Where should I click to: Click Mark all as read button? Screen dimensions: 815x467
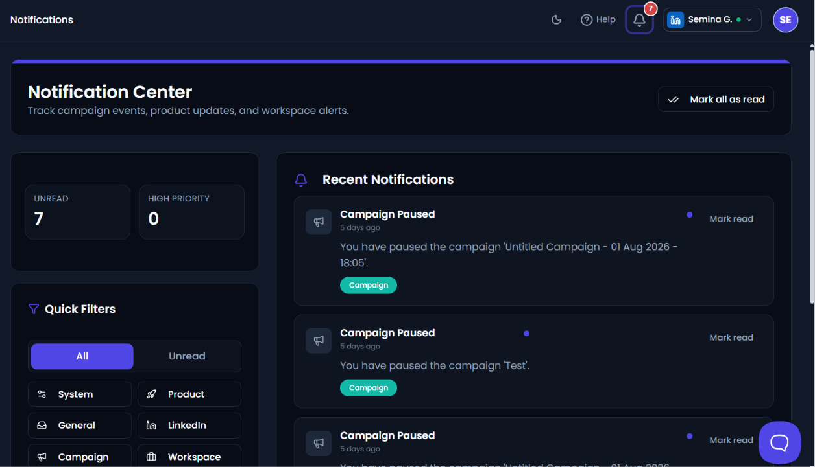(x=716, y=100)
